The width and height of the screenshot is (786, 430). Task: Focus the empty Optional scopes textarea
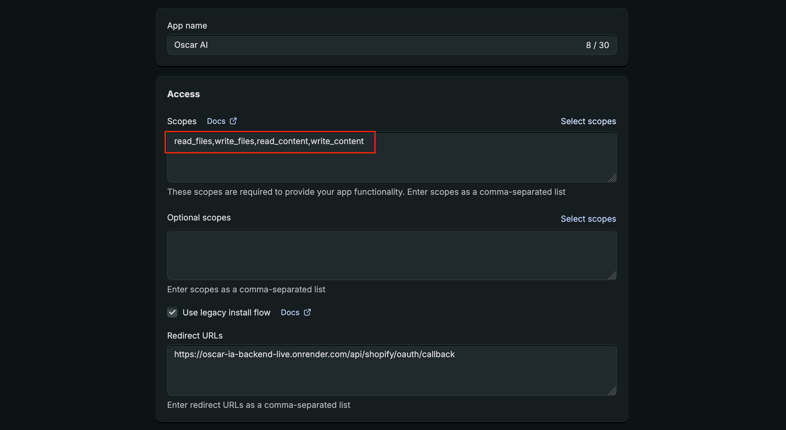(x=391, y=255)
